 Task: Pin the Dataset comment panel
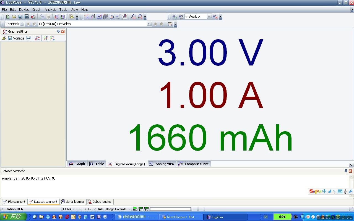[346, 171]
